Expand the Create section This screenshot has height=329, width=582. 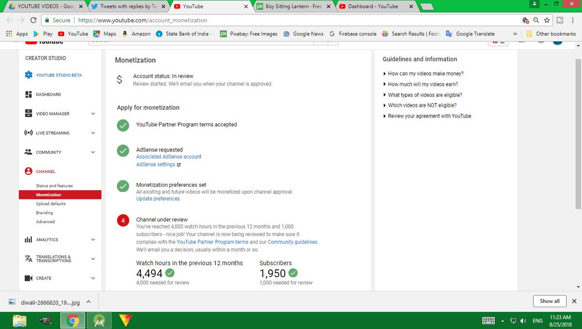(93, 278)
